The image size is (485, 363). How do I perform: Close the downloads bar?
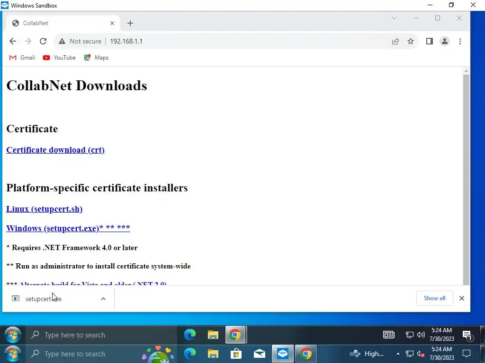462,298
